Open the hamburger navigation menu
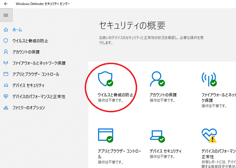Viewport: 236px width, 168px height. point(6,15)
